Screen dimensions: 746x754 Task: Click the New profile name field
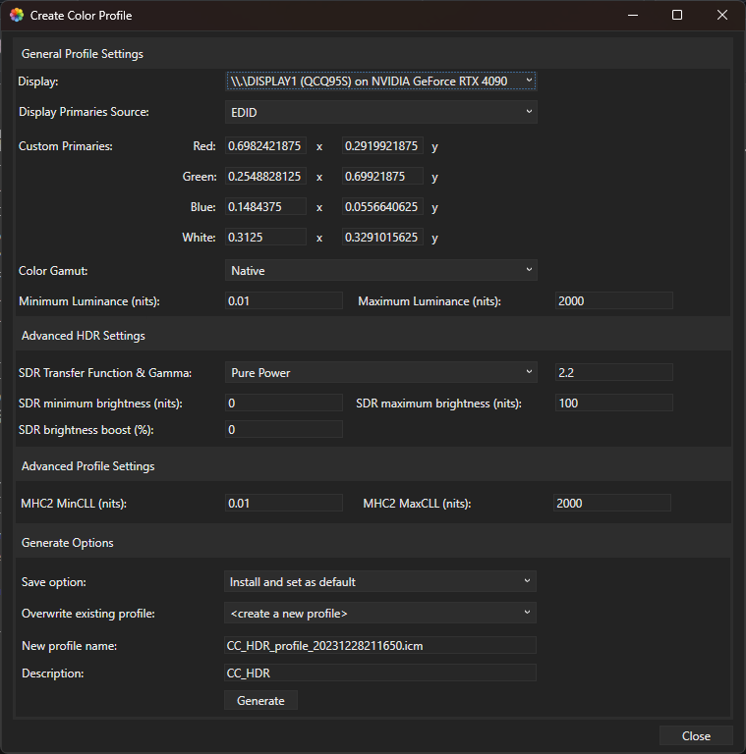pyautogui.click(x=380, y=645)
